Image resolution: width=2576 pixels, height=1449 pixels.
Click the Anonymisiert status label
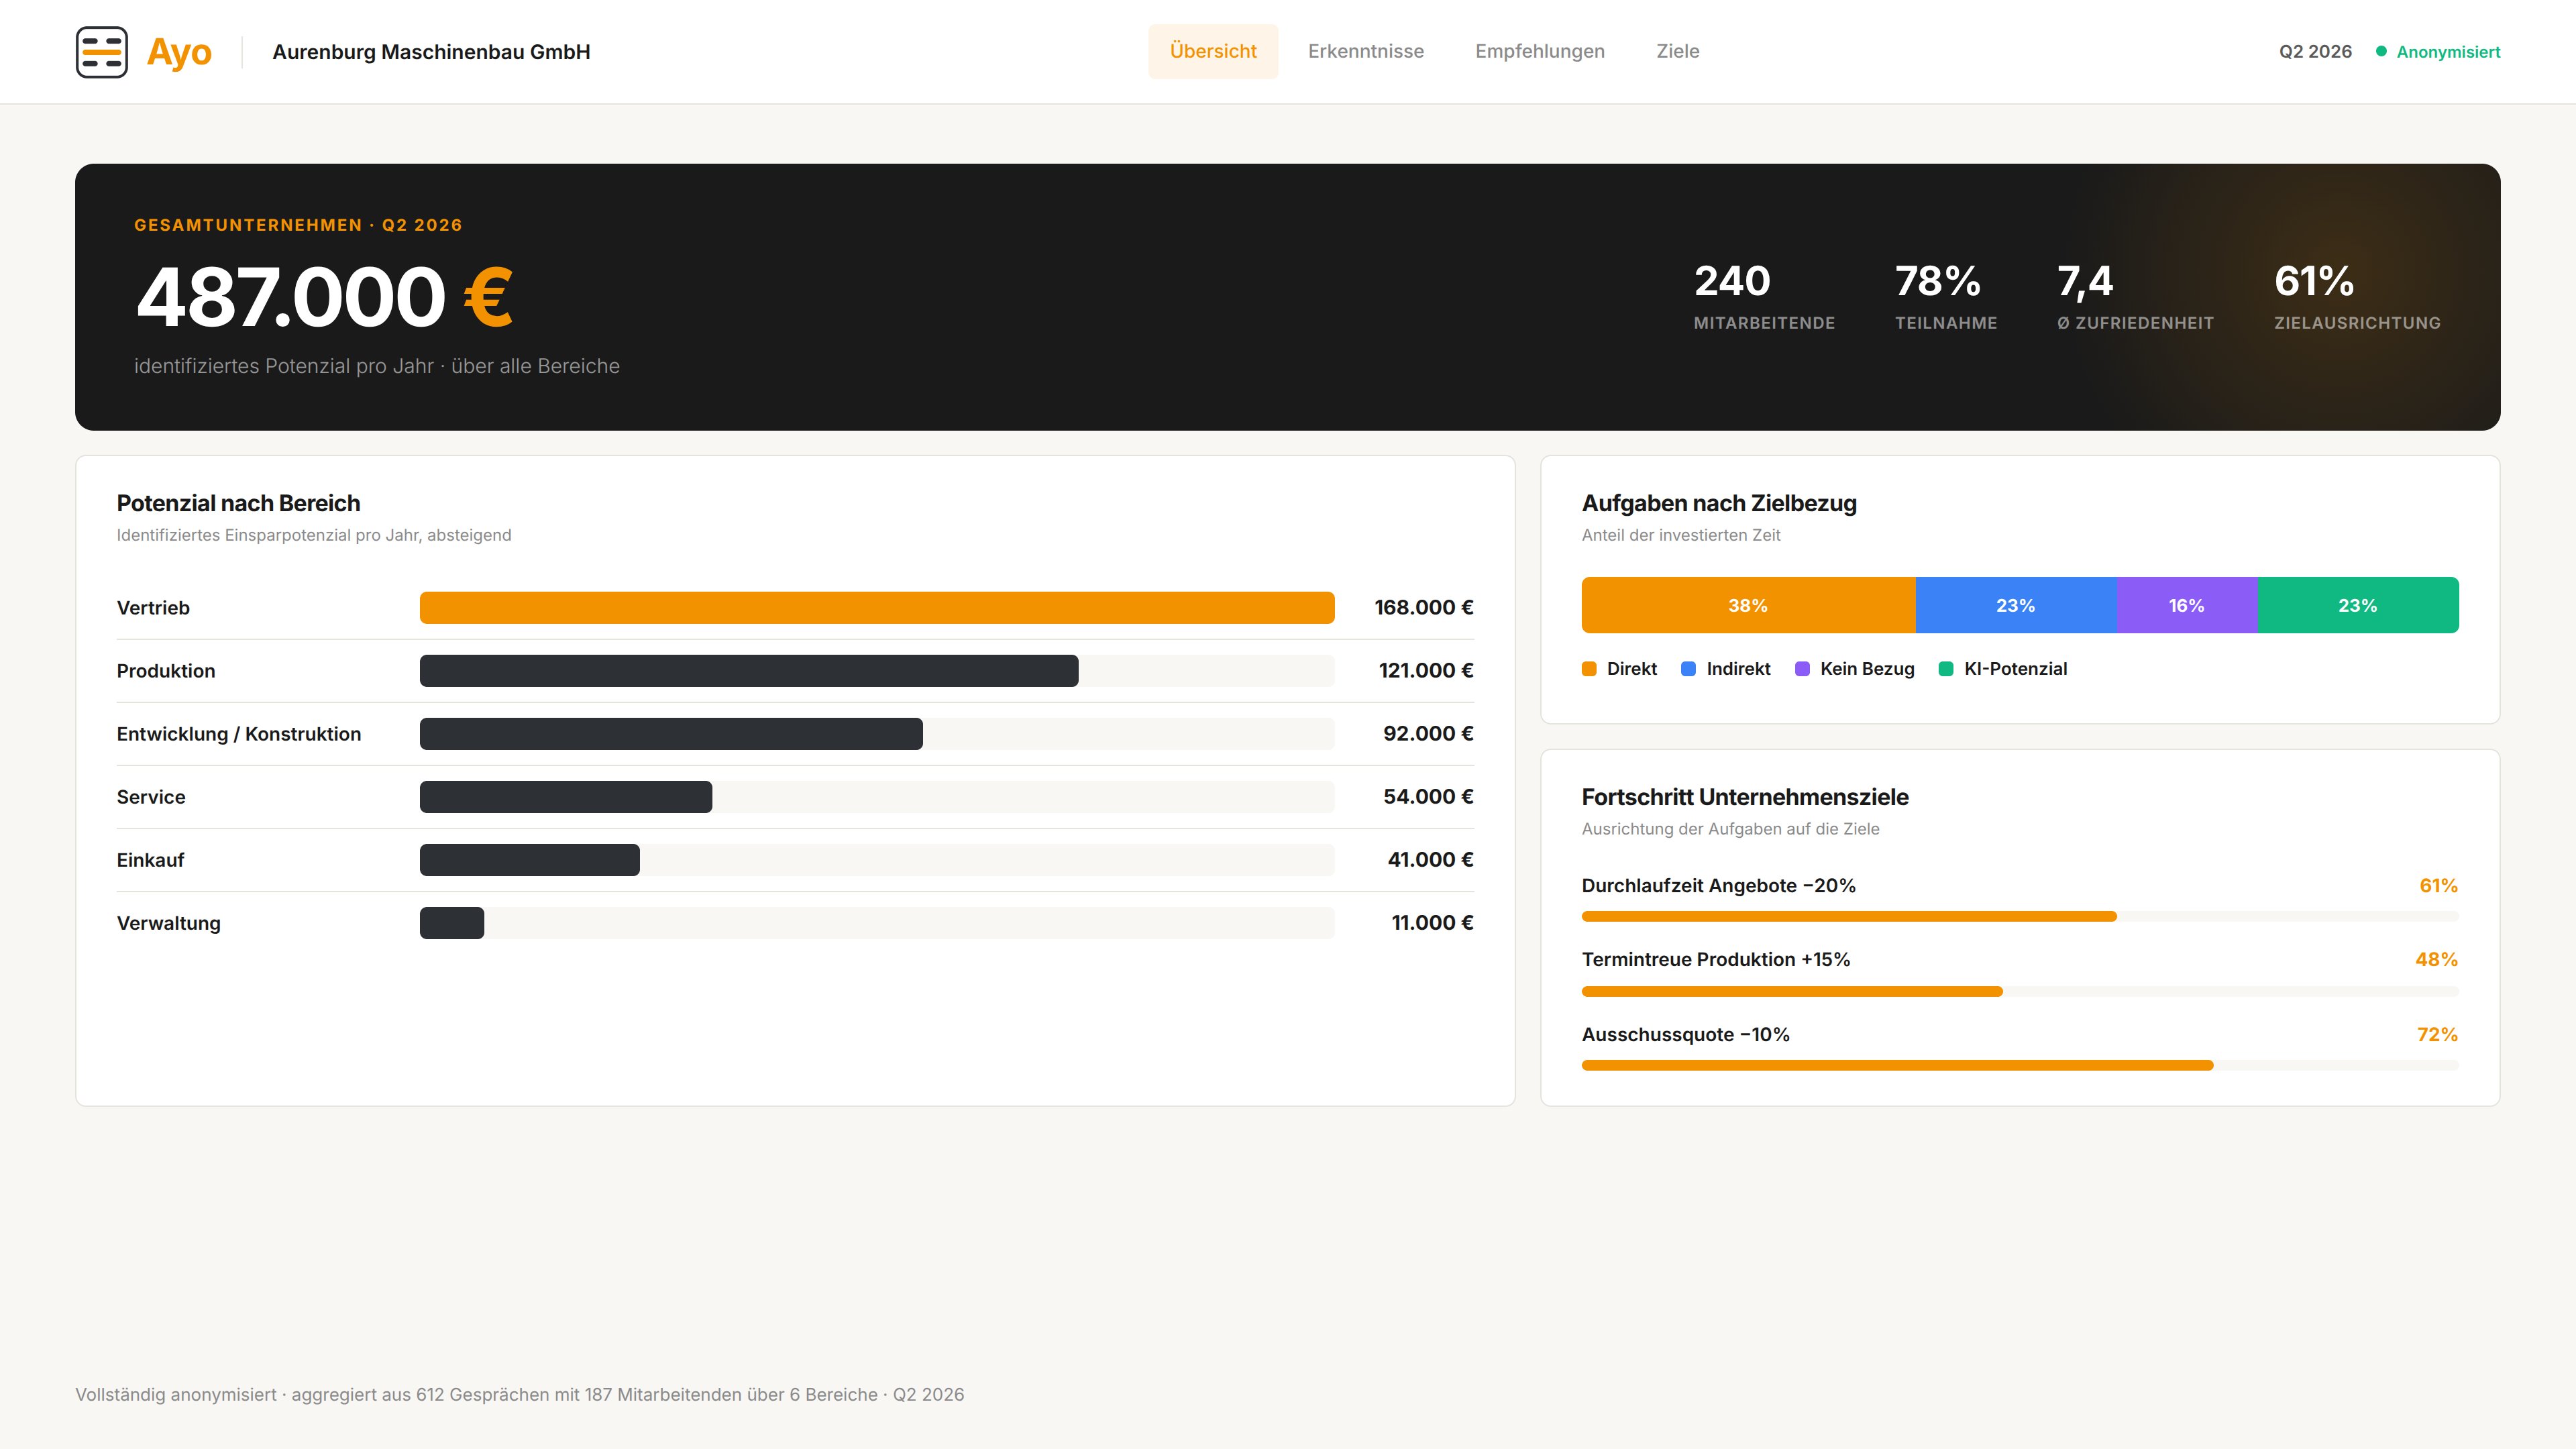[x=2448, y=52]
